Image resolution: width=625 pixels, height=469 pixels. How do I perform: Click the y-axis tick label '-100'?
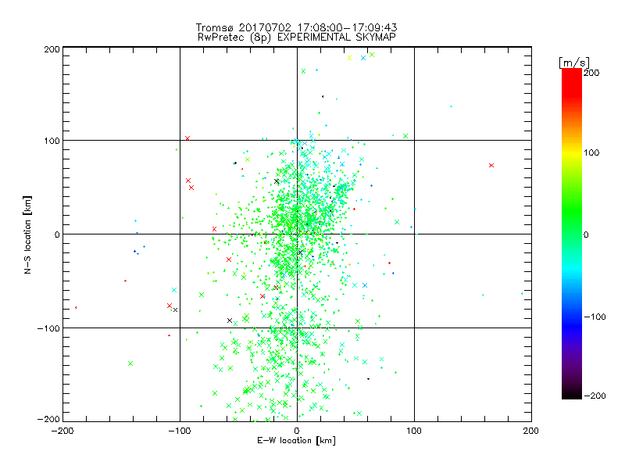tap(48, 328)
